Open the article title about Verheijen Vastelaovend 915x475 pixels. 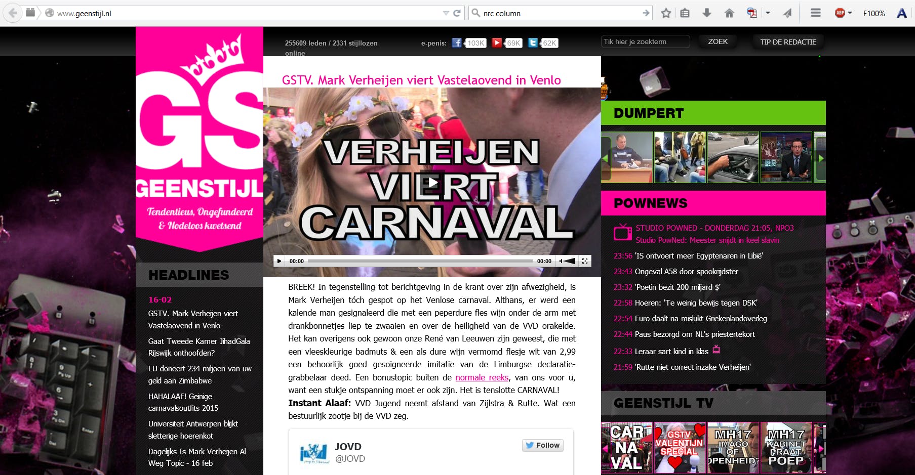tap(421, 80)
